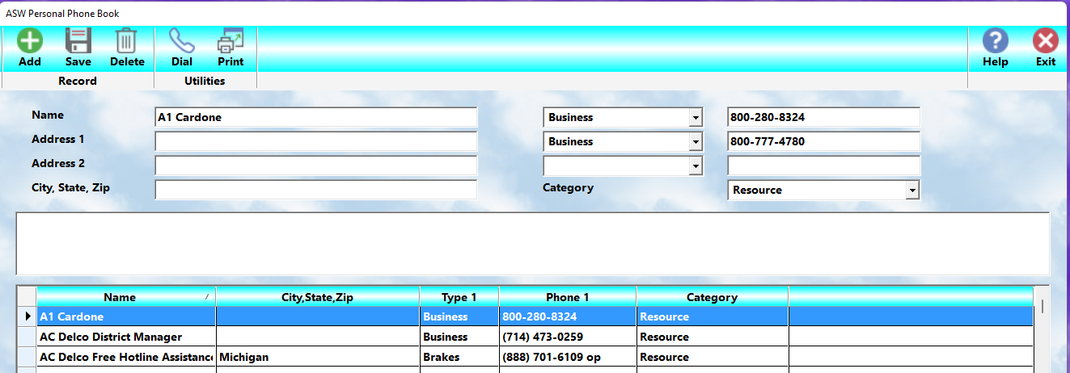Click the Business type cell for AC Delco District Manager
Viewport: 1070px width, 373px height.
(459, 337)
